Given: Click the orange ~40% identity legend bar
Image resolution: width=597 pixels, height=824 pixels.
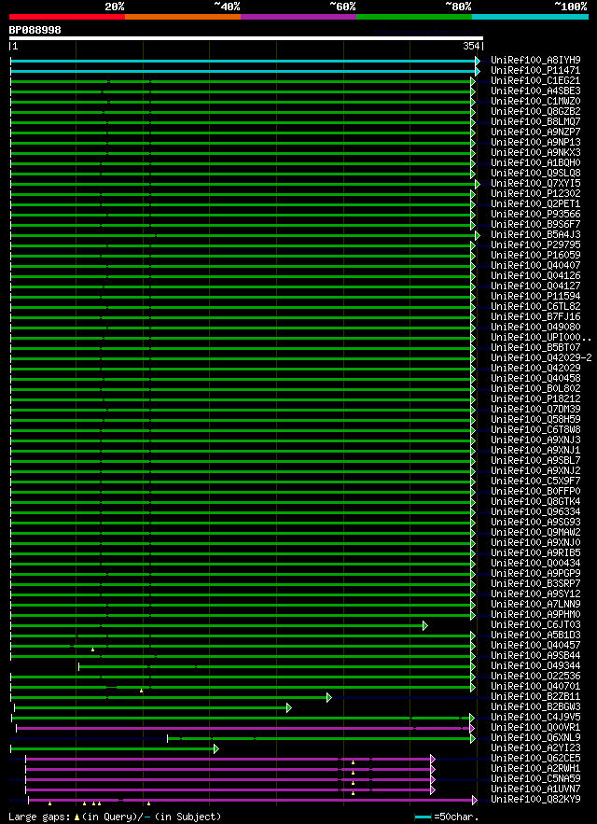Looking at the screenshot, I should pos(183,17).
